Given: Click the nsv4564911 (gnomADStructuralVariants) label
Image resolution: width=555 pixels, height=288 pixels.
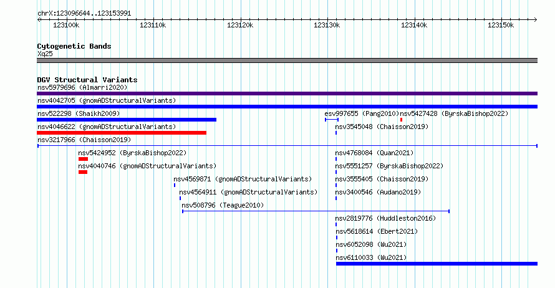Looking at the screenshot, I should [248, 192].
